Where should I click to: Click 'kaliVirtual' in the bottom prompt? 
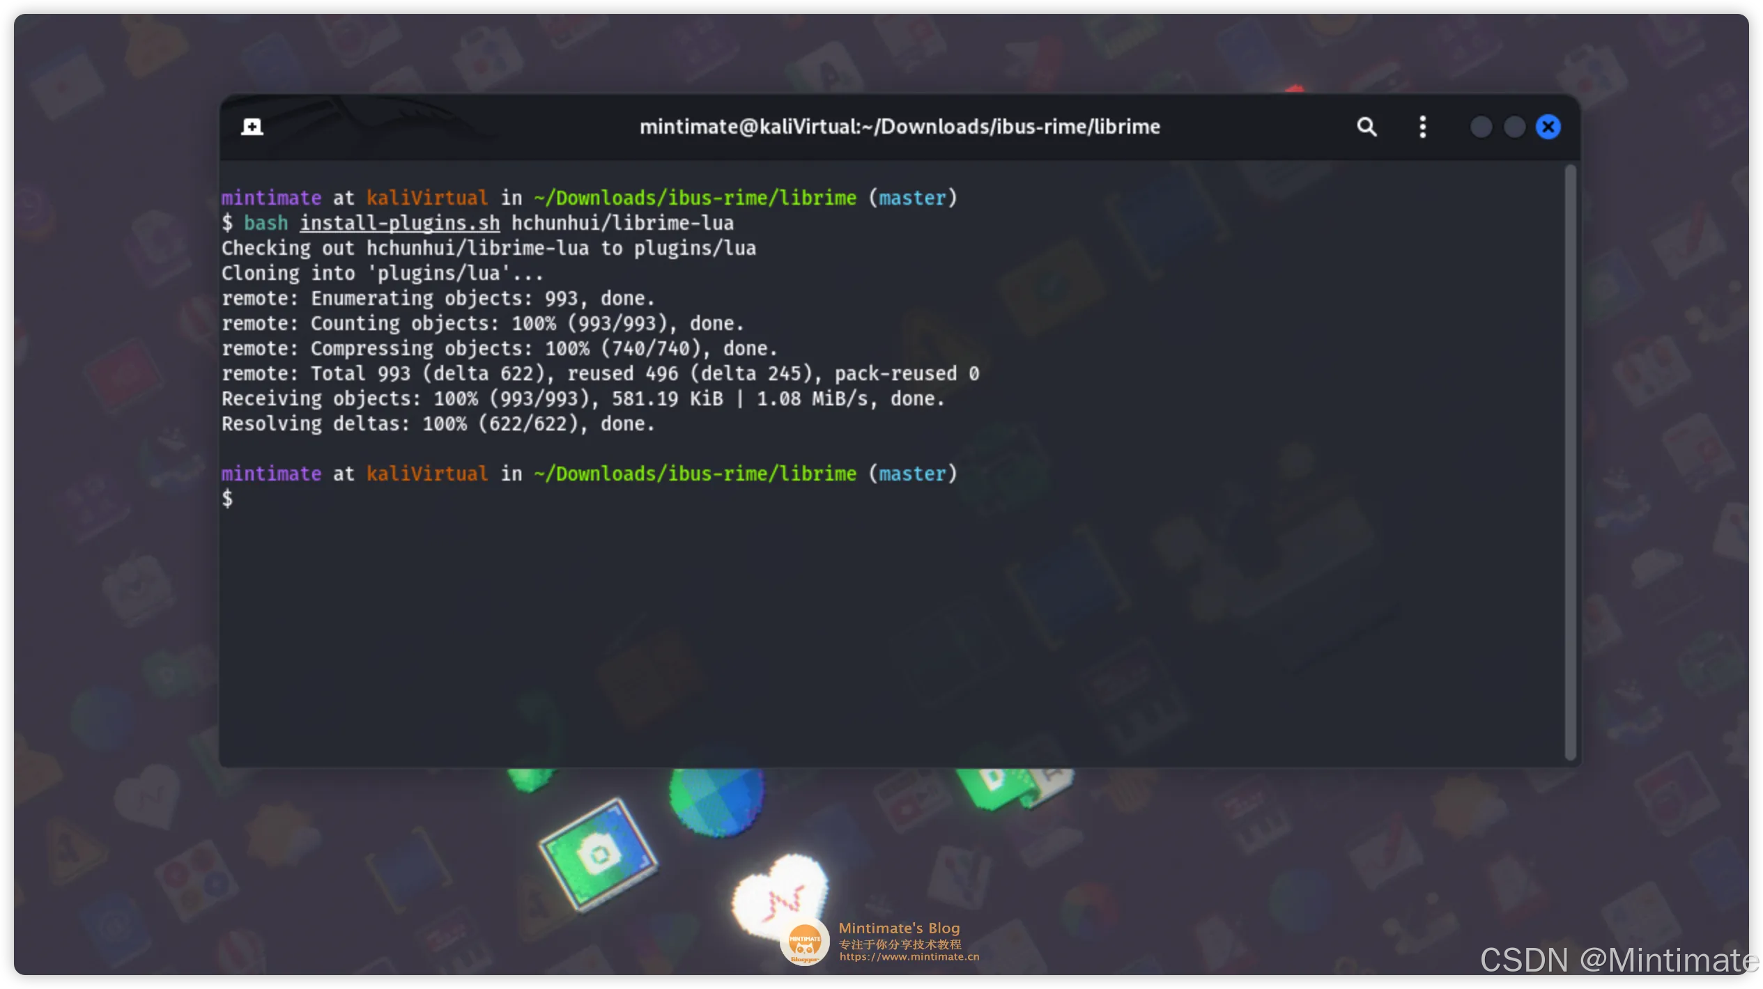point(427,474)
